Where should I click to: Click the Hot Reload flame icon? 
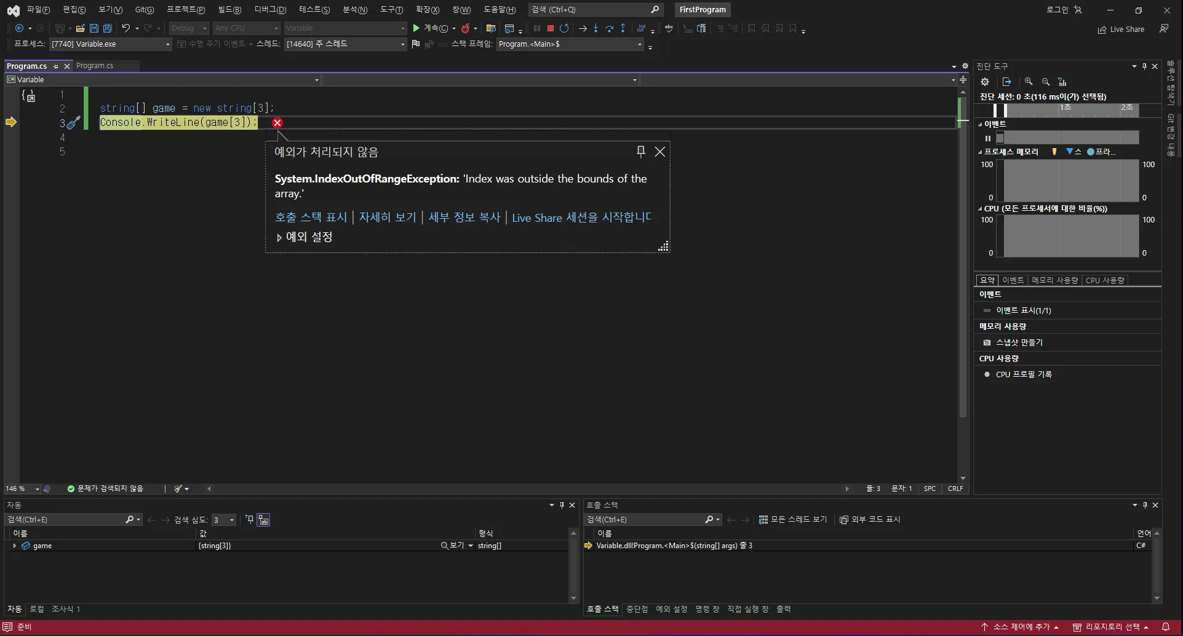466,28
